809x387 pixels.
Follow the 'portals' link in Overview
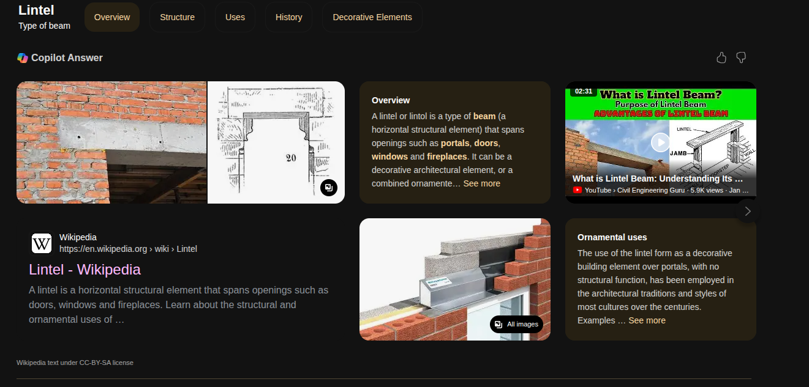(455, 143)
